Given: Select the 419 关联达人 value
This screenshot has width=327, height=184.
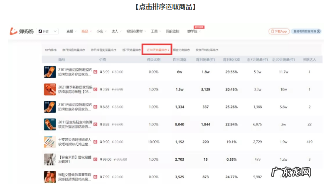Looking at the screenshot, I should 310,142.
